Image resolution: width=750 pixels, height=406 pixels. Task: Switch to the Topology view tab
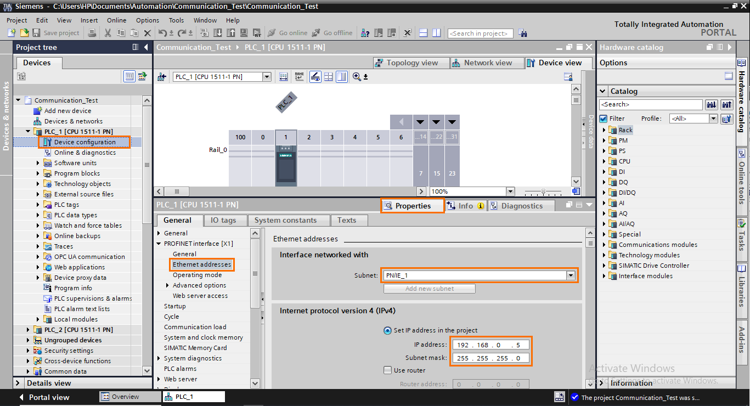(x=411, y=63)
